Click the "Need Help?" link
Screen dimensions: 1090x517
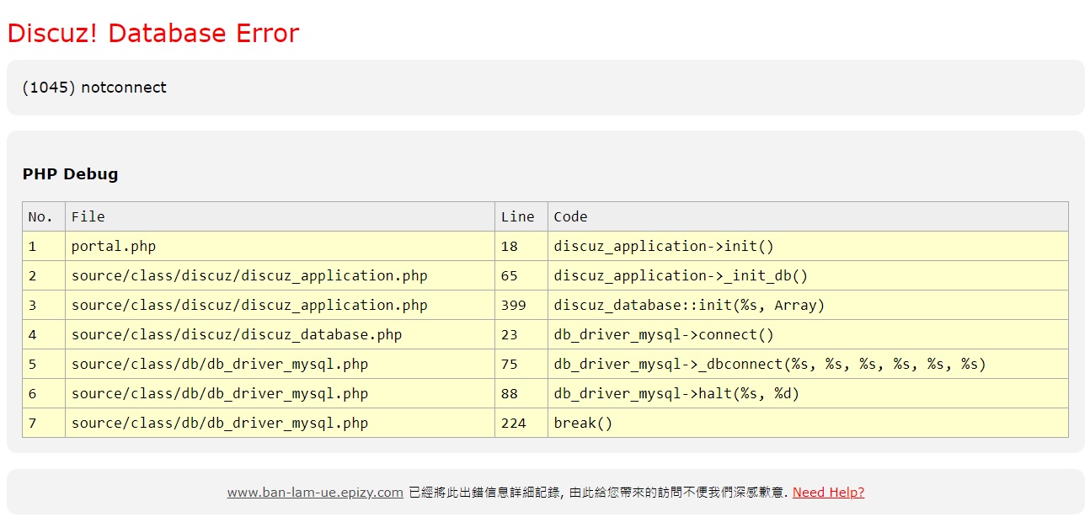pyautogui.click(x=828, y=493)
